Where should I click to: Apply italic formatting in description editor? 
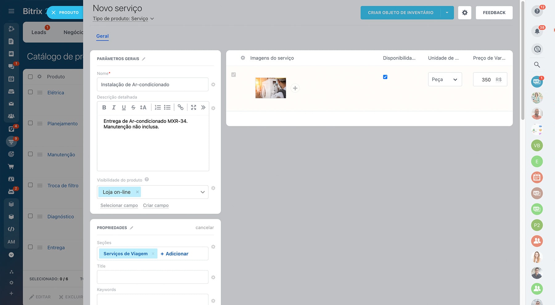click(114, 107)
